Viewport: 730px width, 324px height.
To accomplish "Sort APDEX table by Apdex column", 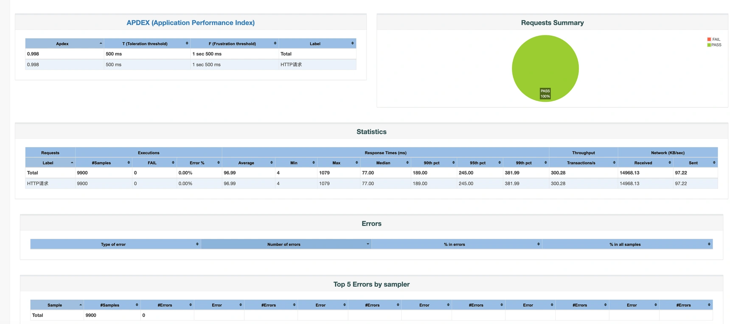I will pos(65,44).
